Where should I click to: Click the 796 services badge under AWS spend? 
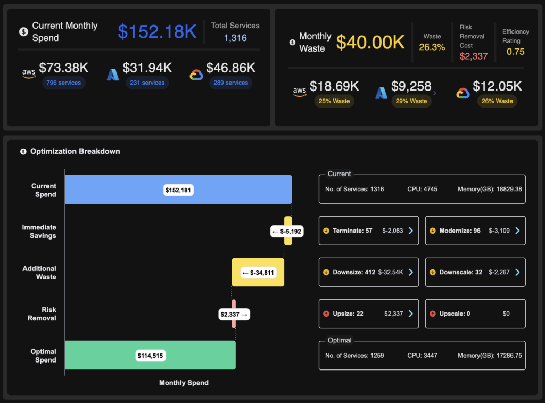pyautogui.click(x=64, y=83)
